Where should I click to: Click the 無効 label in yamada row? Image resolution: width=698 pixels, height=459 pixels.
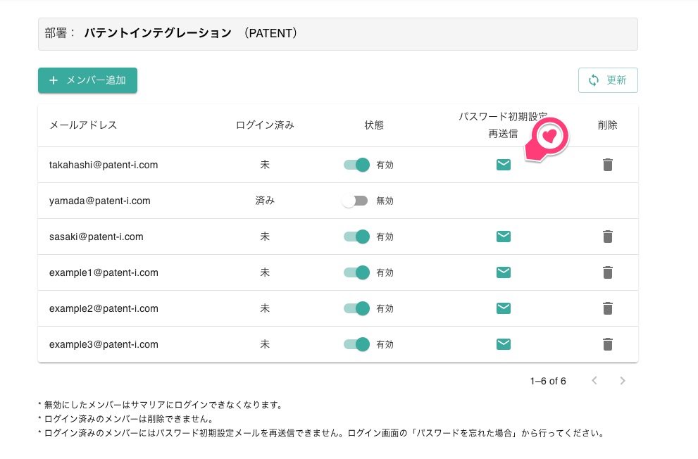point(385,201)
